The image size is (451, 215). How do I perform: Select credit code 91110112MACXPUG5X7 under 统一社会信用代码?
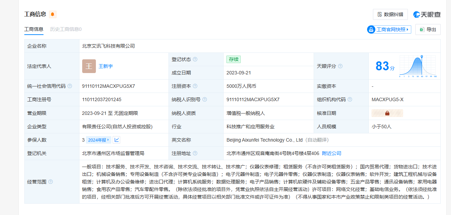(x=109, y=86)
